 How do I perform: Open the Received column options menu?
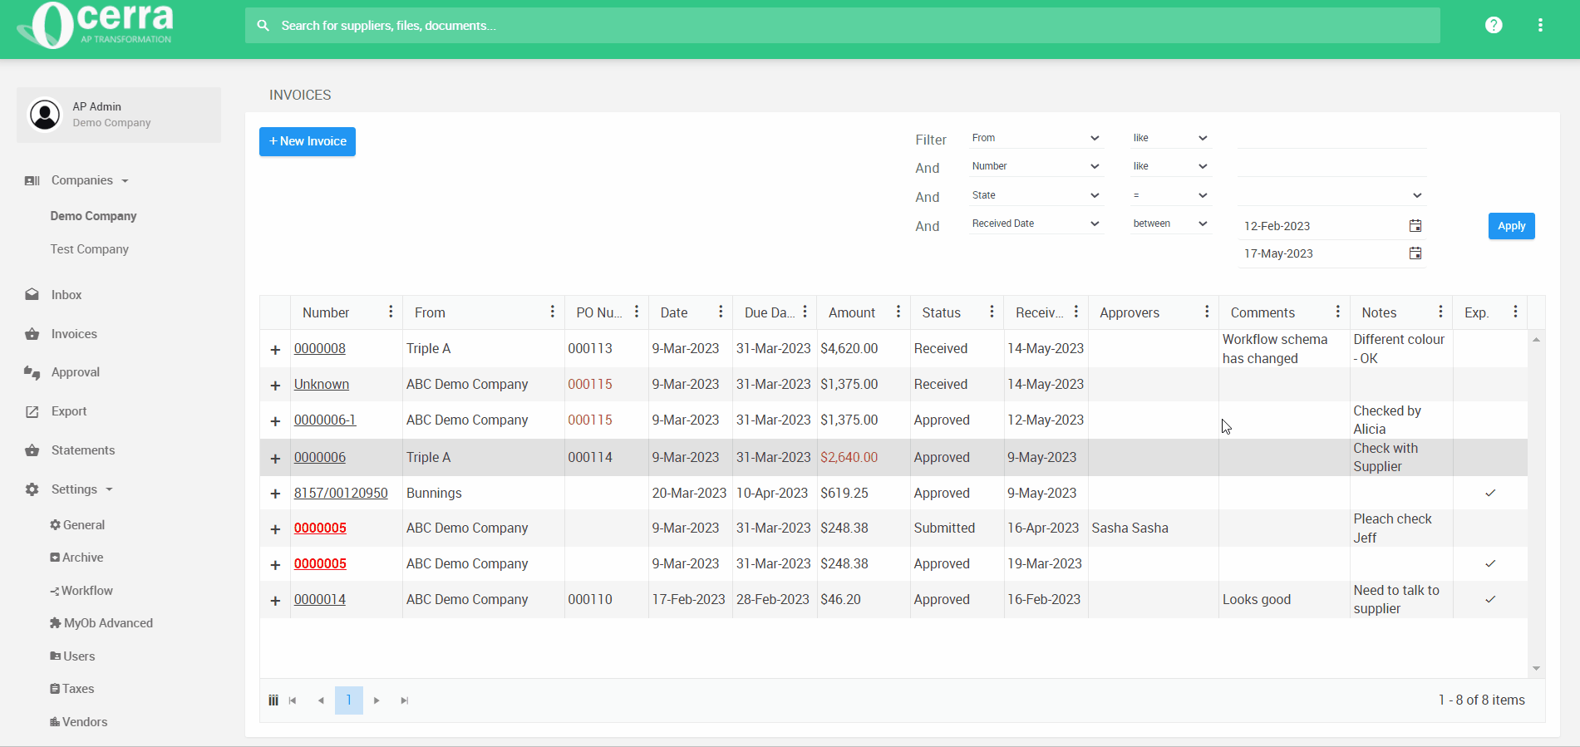[x=1076, y=312]
